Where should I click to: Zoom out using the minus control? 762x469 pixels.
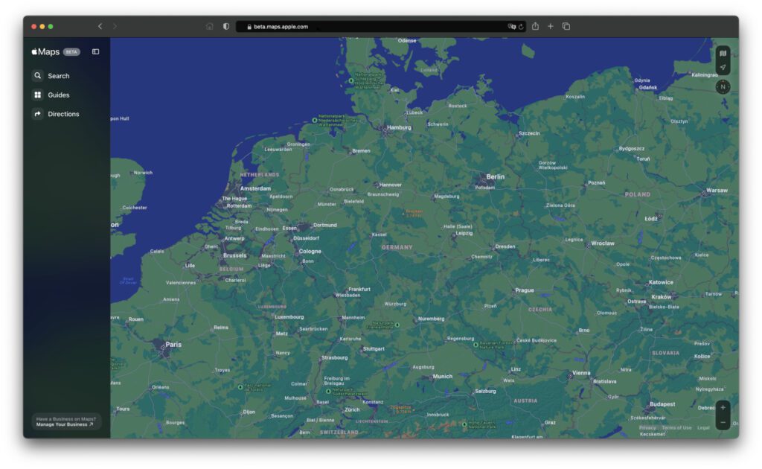click(x=721, y=422)
